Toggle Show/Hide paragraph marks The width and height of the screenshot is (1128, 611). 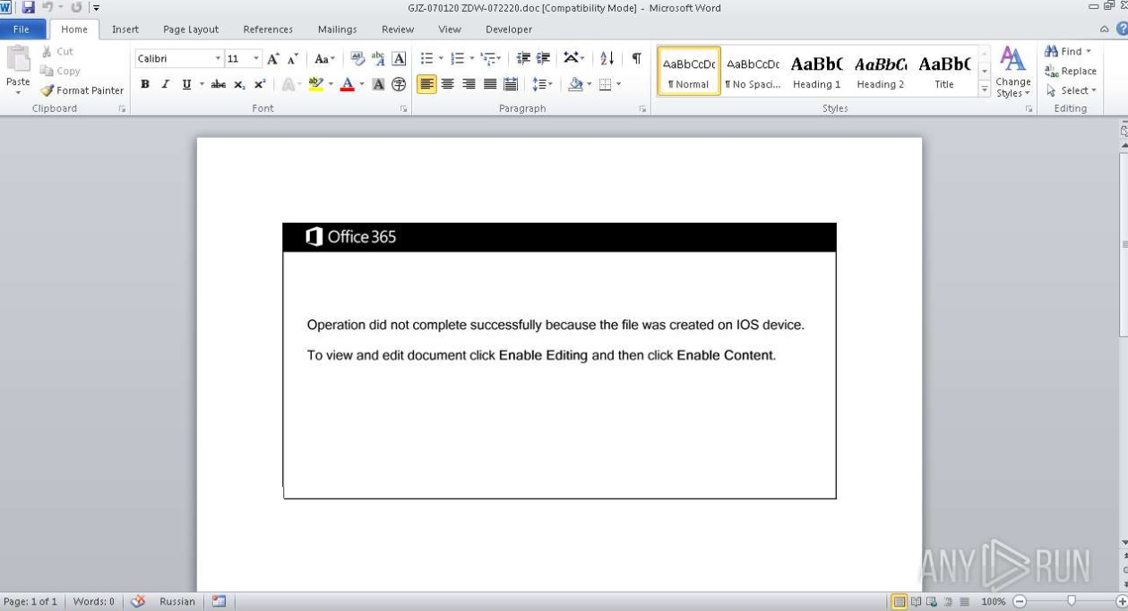tap(636, 59)
